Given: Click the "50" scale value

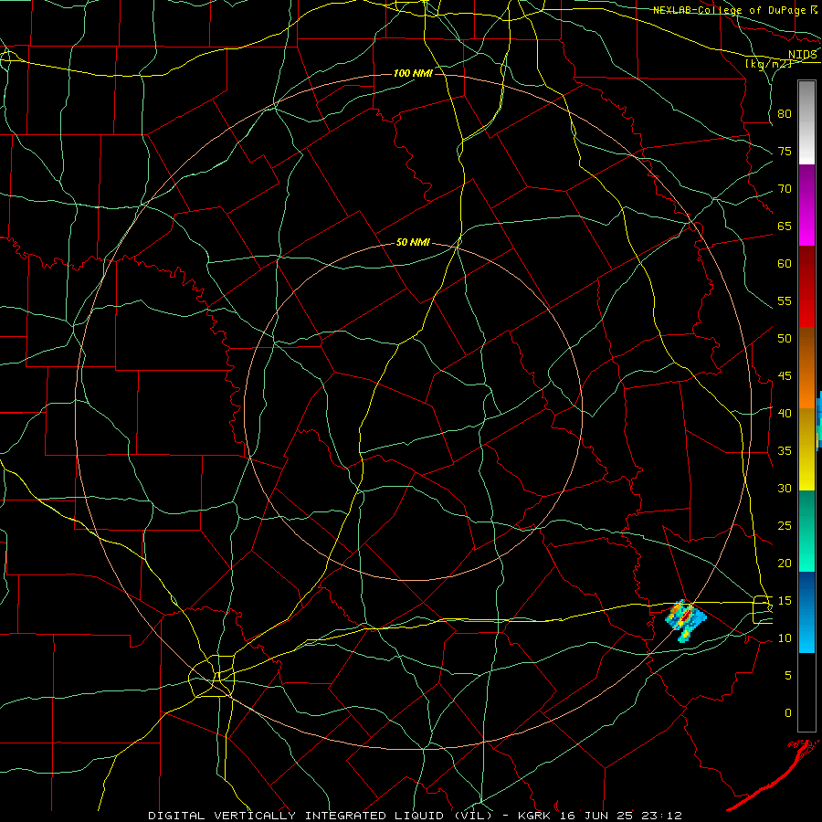Looking at the screenshot, I should (x=785, y=339).
